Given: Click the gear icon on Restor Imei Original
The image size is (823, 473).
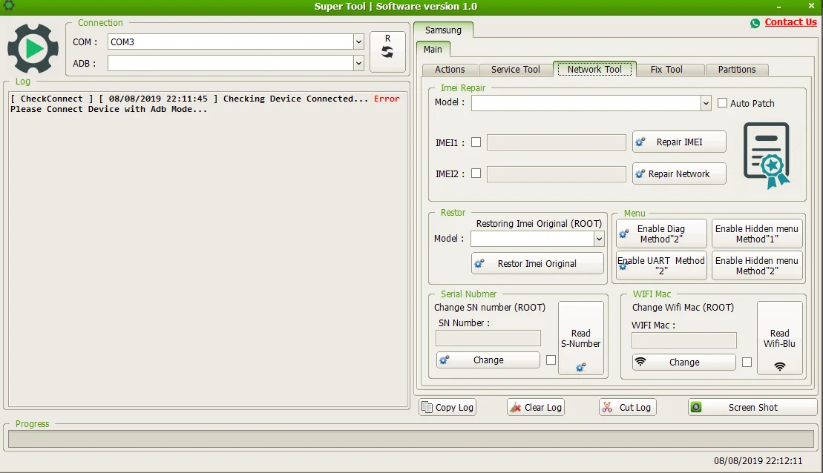Looking at the screenshot, I should [x=479, y=263].
